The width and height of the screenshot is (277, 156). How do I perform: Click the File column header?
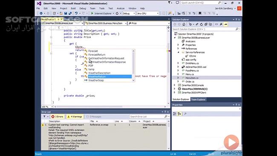click(101, 121)
